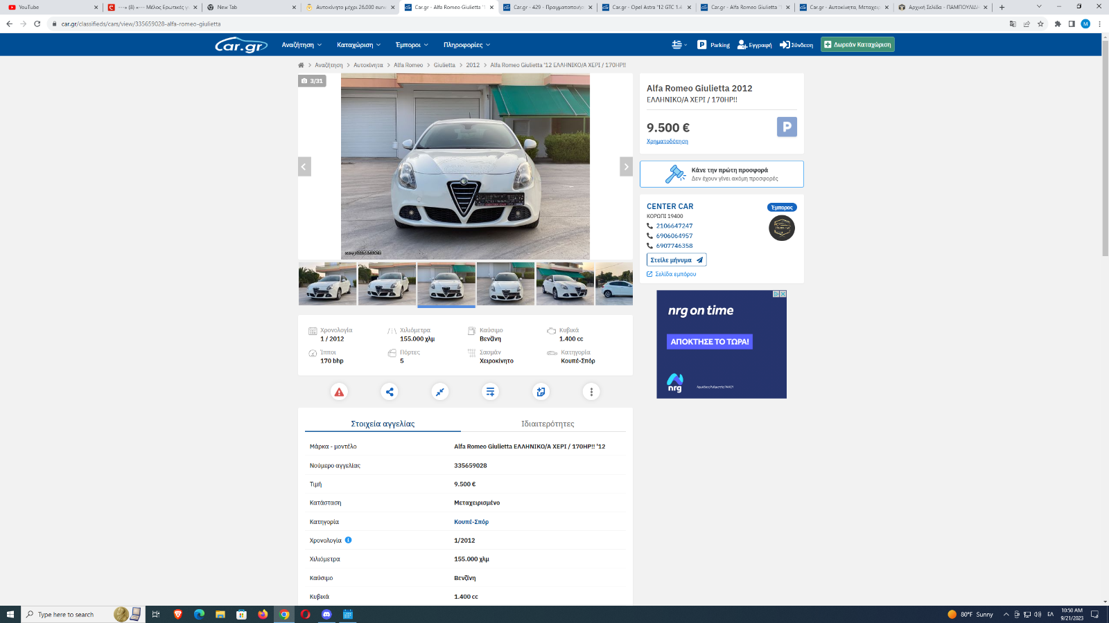This screenshot has width=1109, height=623.
Task: Select the fifth thumbnail showing the car's side
Action: 565,284
